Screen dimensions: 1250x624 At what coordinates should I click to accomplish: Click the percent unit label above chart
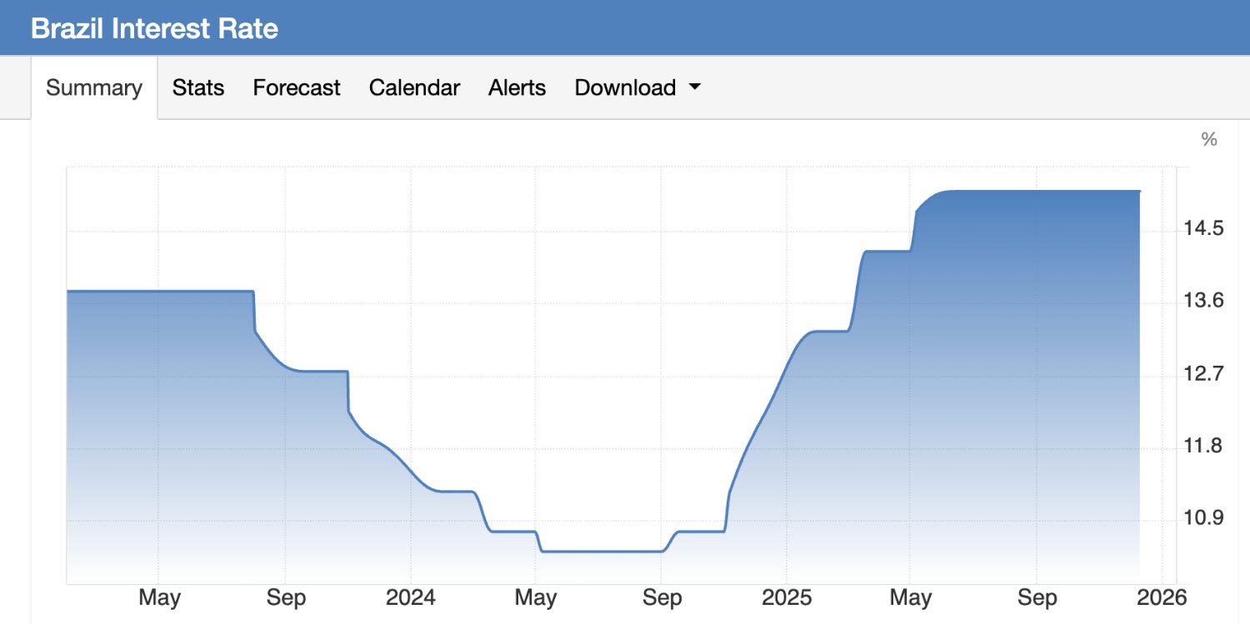tap(1208, 140)
